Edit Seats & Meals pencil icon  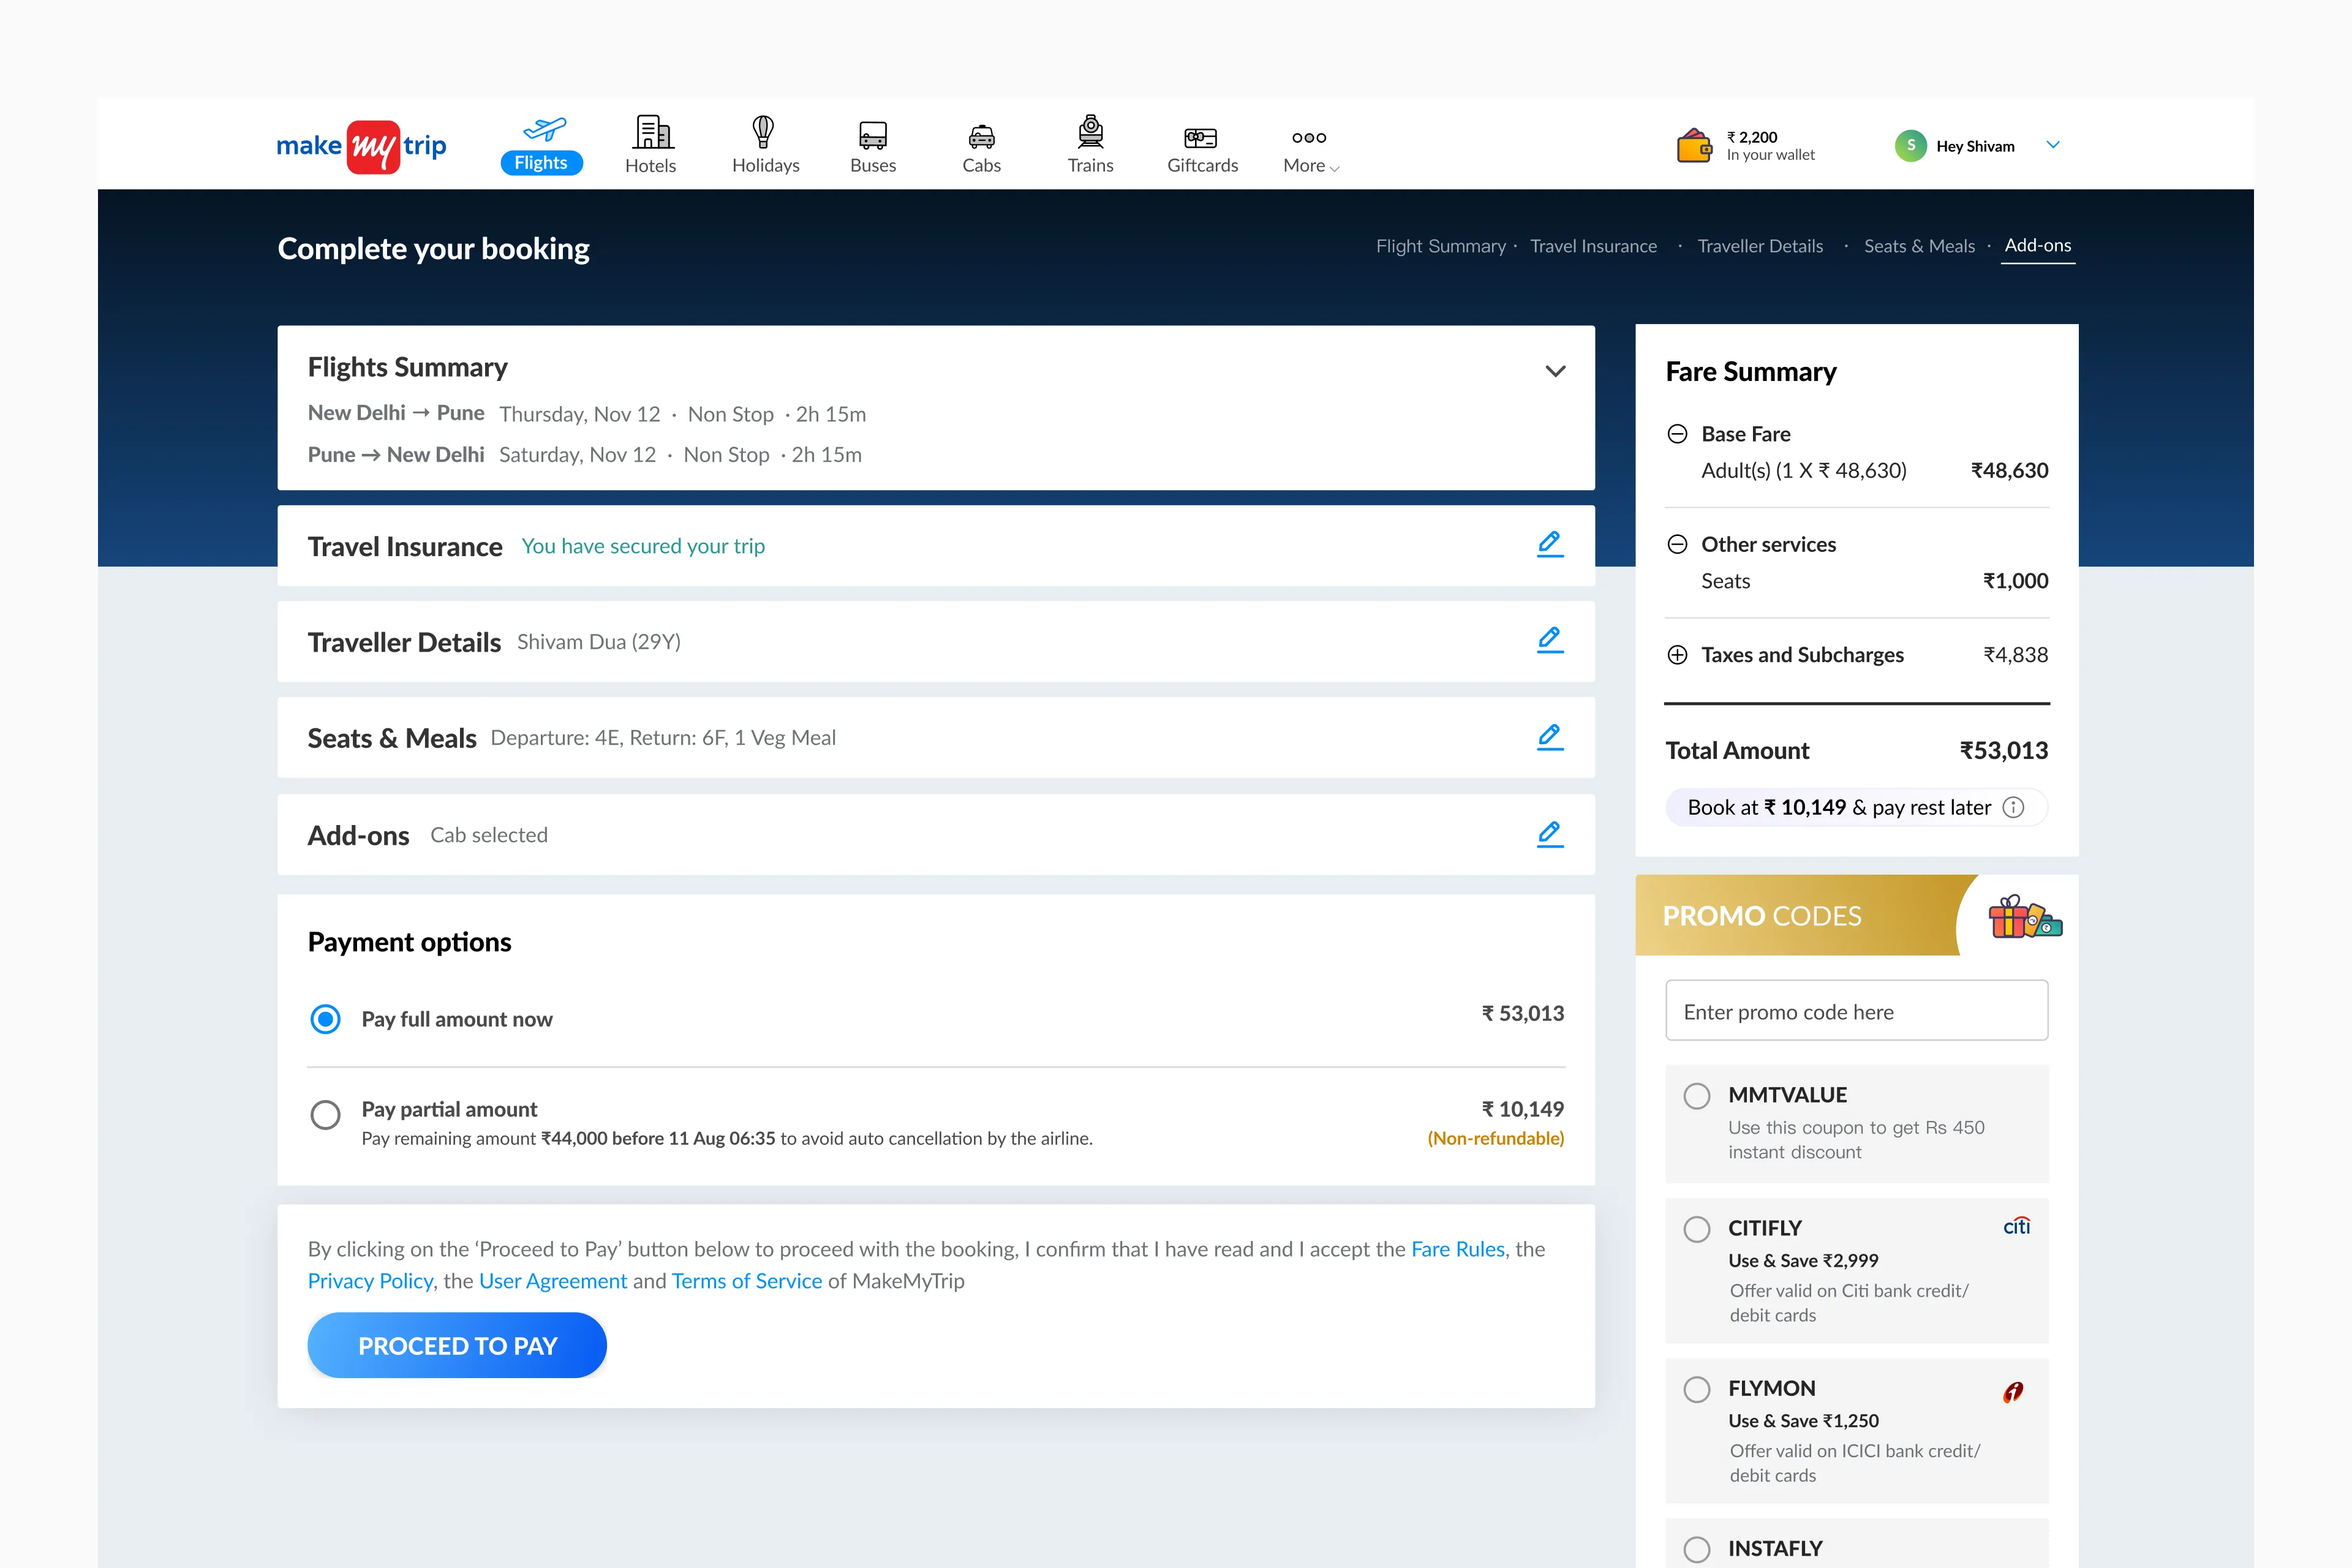coord(1549,737)
